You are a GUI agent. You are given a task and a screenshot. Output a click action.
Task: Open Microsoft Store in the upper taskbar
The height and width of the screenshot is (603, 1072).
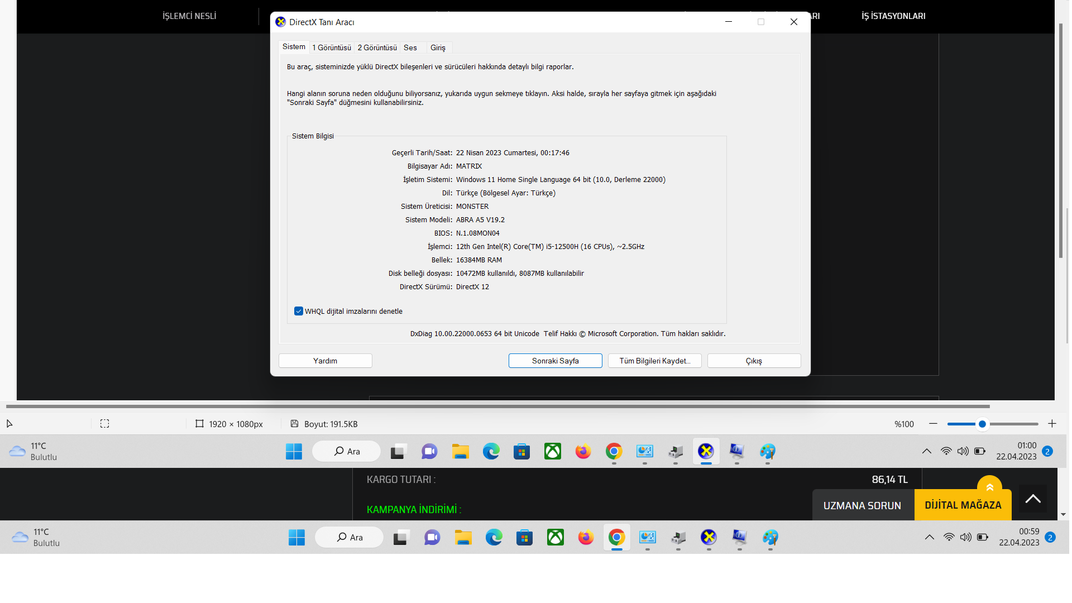[x=522, y=451]
